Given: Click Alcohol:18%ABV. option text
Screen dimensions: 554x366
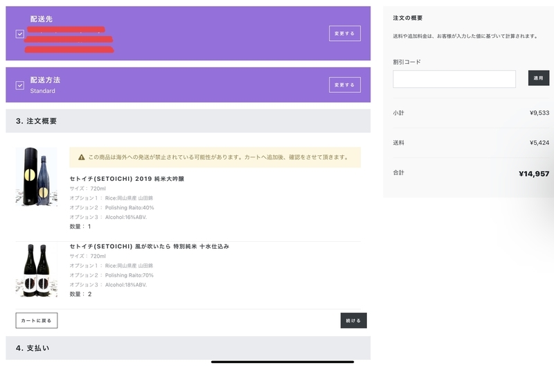Looking at the screenshot, I should pos(126,285).
